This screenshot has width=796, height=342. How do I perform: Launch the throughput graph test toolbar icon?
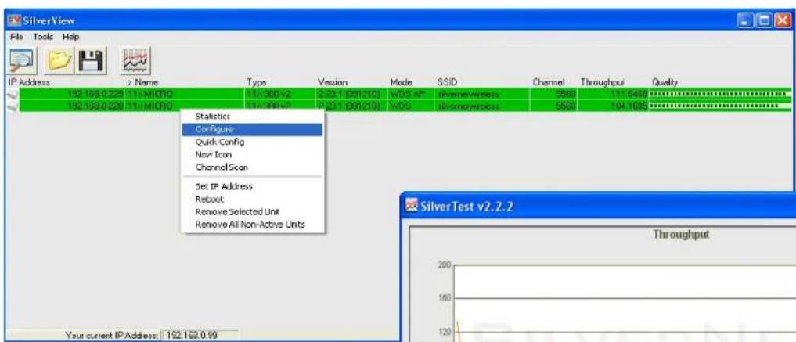pos(135,61)
